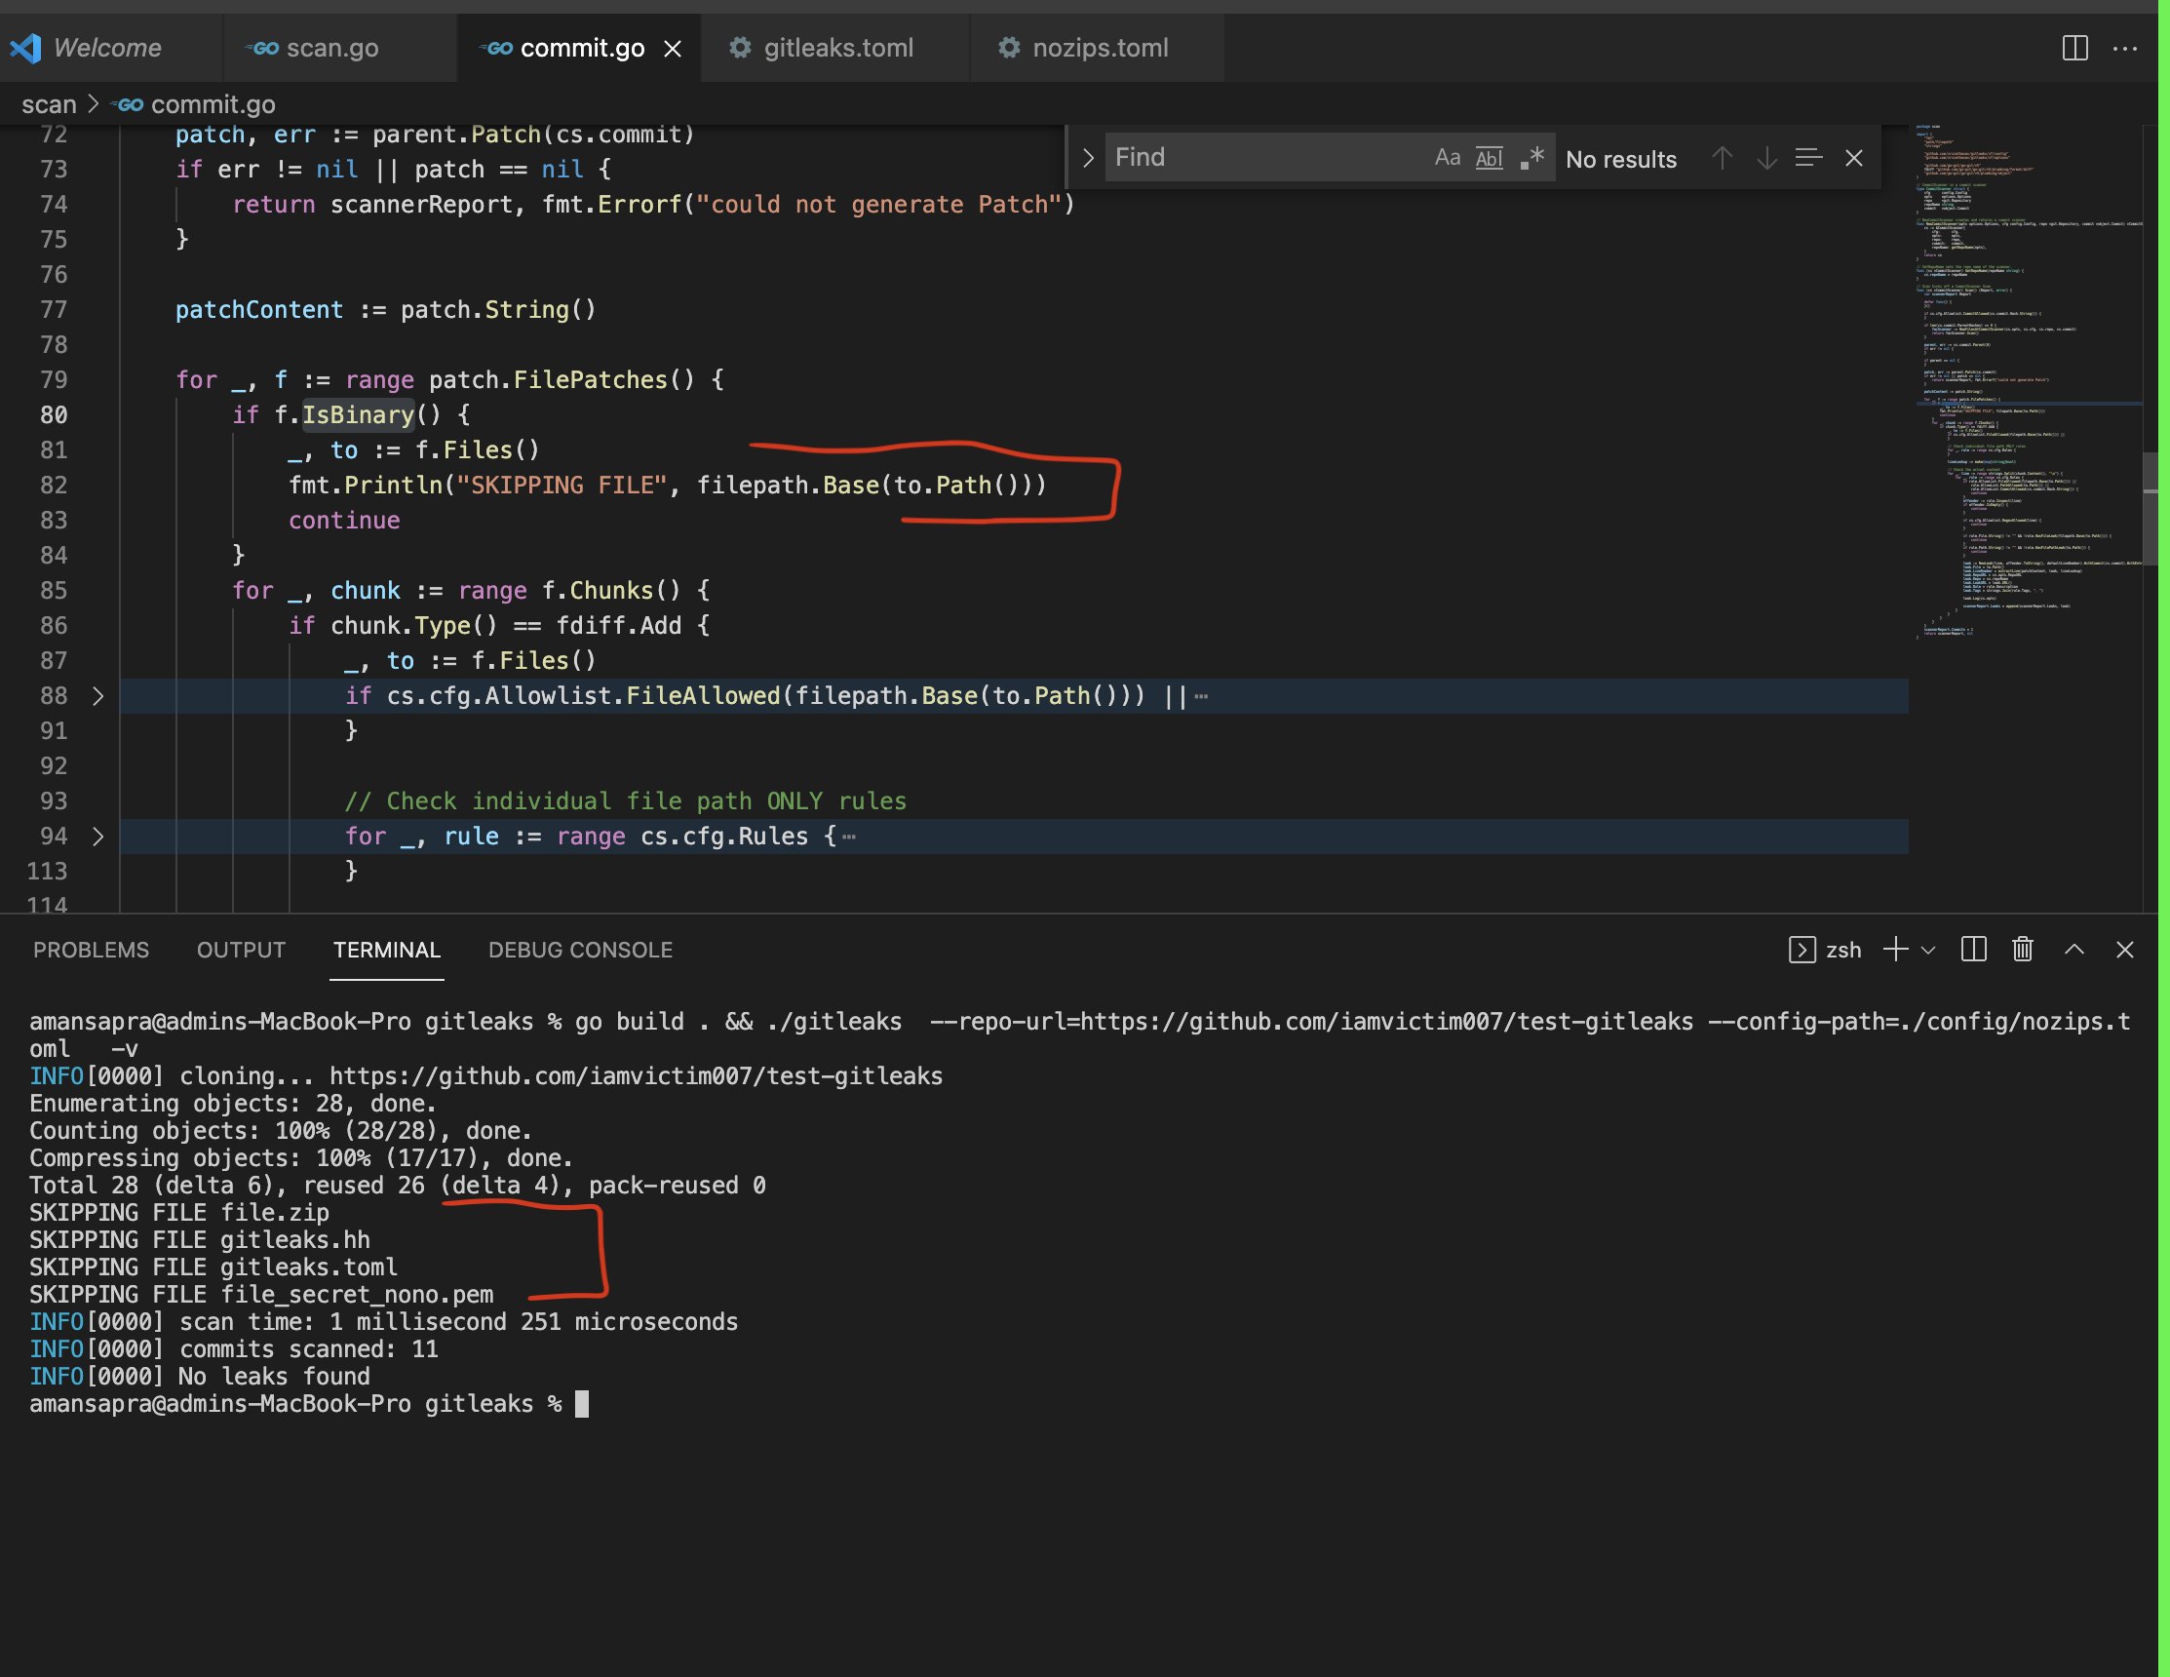This screenshot has height=1677, width=2170.
Task: Split the terminal panel
Action: pyautogui.click(x=1972, y=950)
